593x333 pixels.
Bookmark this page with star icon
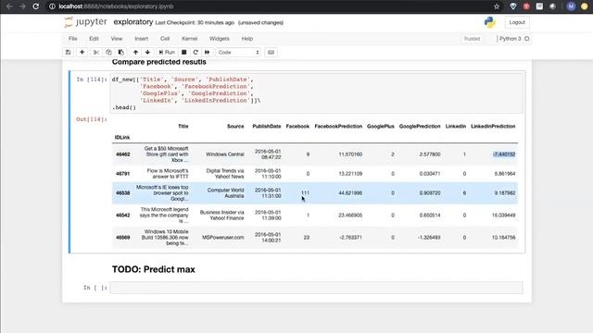tap(497, 6)
